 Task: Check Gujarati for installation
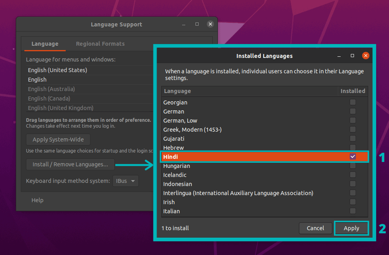coord(352,138)
